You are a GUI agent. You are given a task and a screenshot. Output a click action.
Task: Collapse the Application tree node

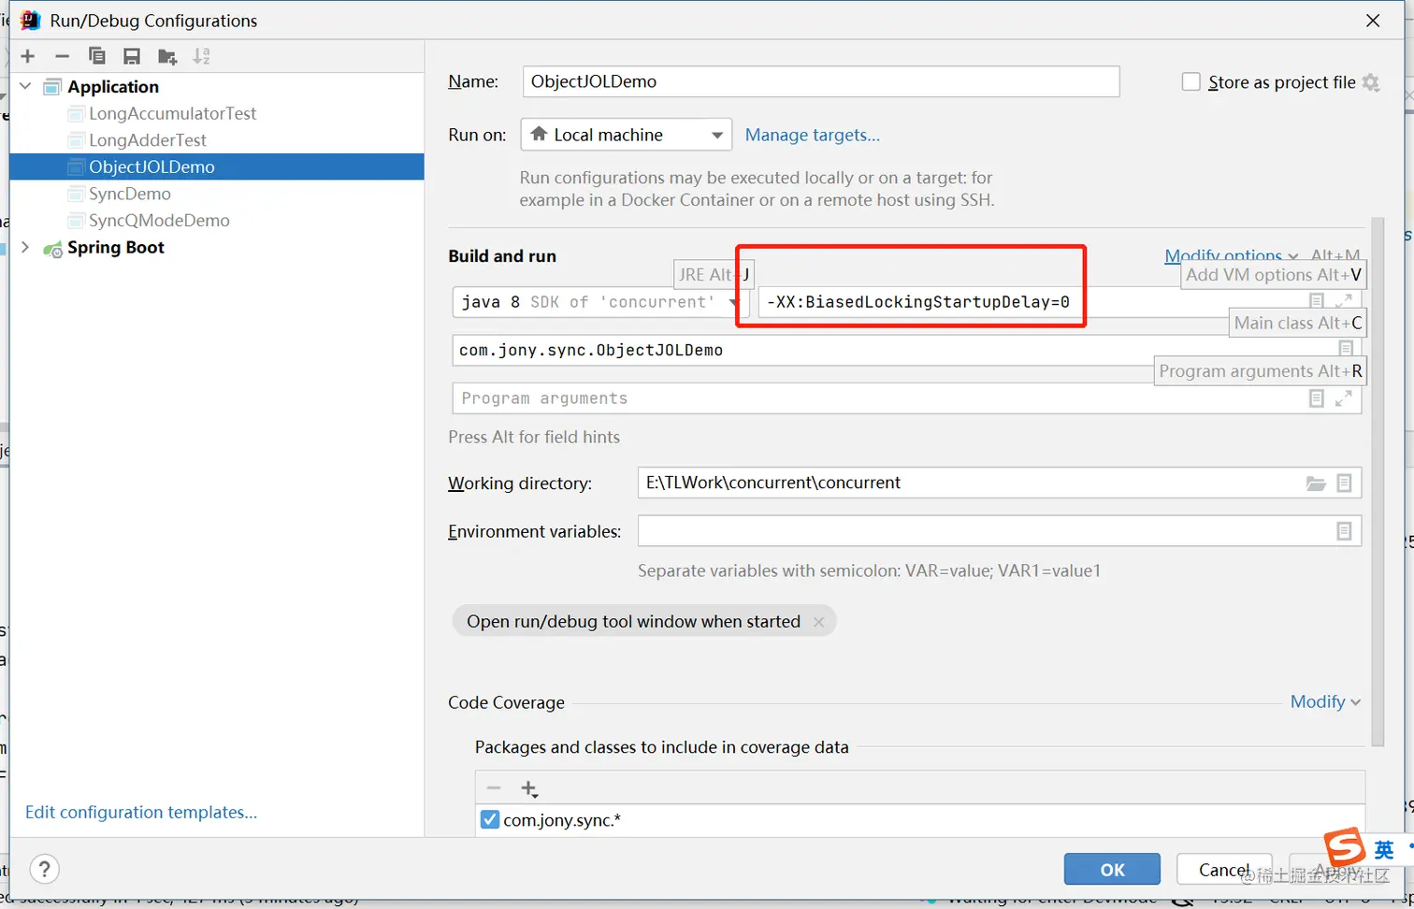(25, 86)
